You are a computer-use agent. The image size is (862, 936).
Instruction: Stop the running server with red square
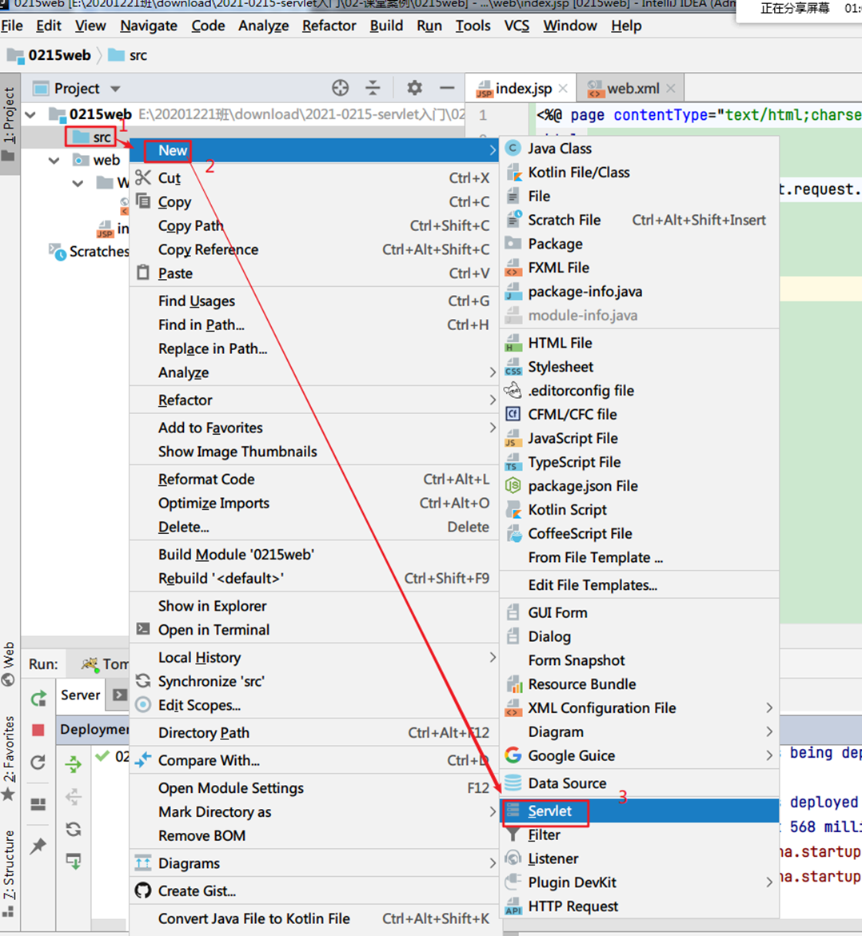click(38, 730)
